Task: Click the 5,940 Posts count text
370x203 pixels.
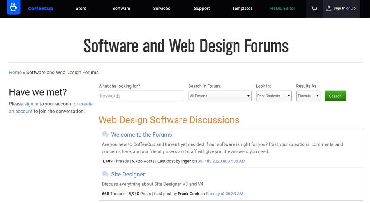Action: pyautogui.click(x=140, y=194)
